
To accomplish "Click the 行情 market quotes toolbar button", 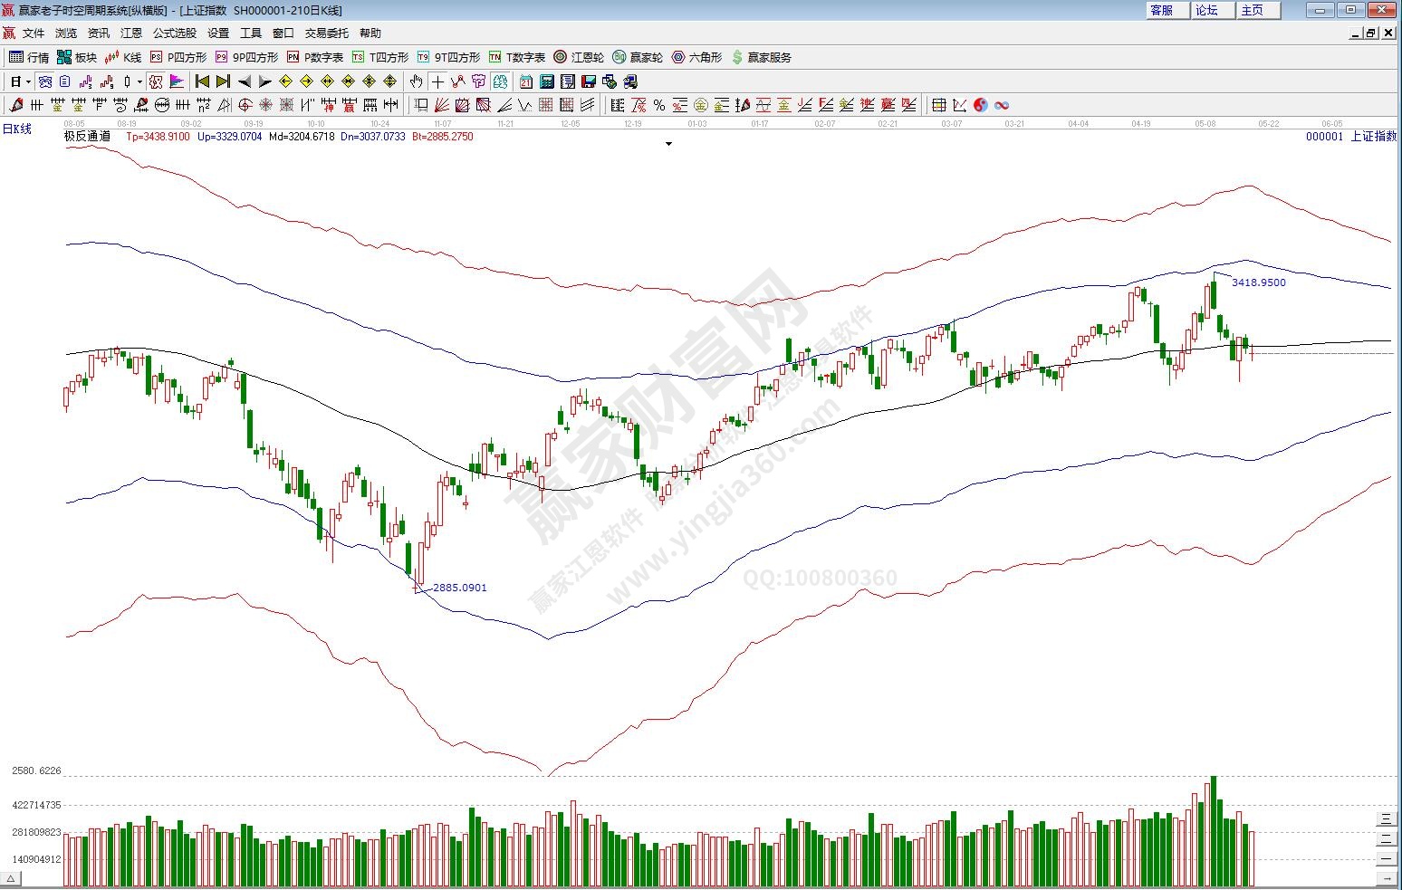I will 29,57.
